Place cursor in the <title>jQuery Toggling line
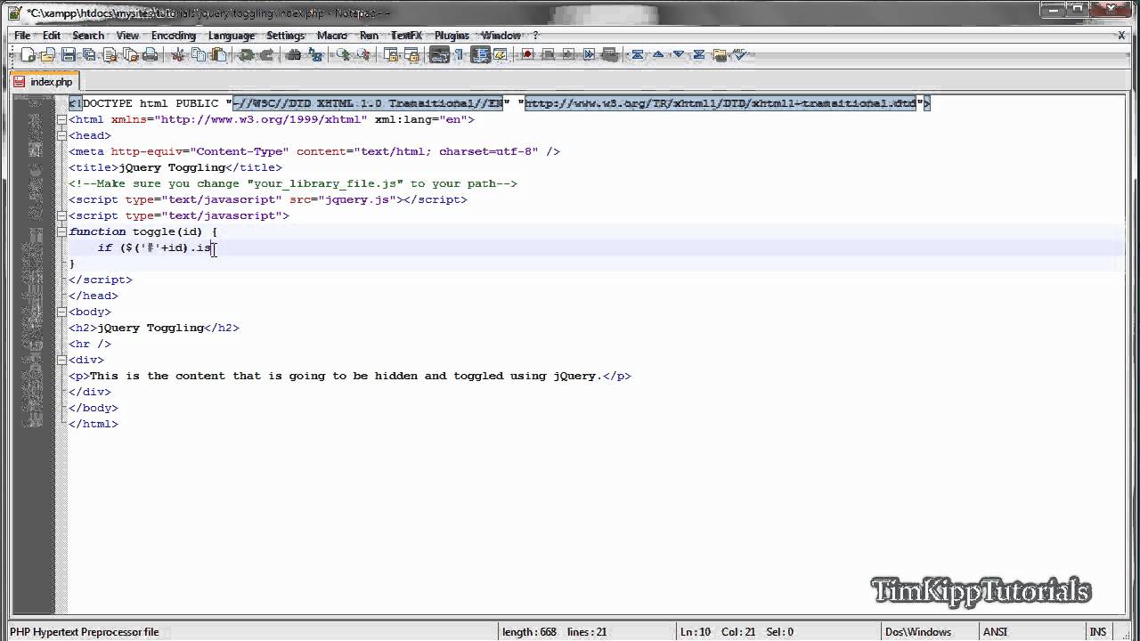 [175, 167]
